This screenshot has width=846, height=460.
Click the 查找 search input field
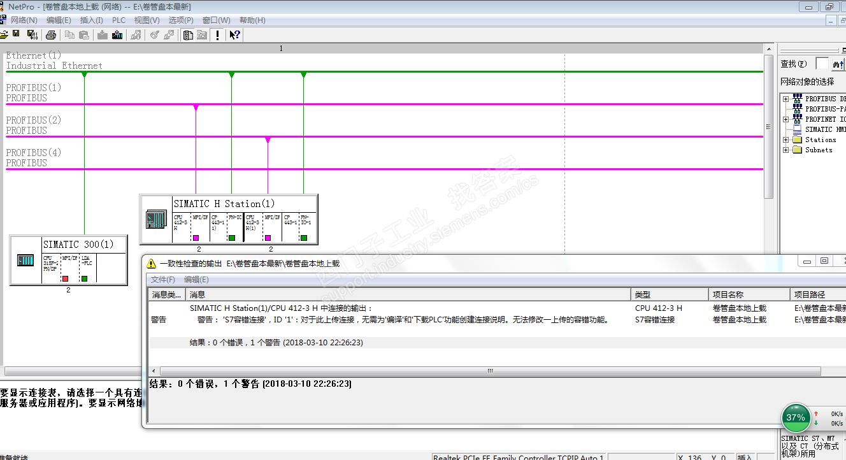click(x=822, y=64)
